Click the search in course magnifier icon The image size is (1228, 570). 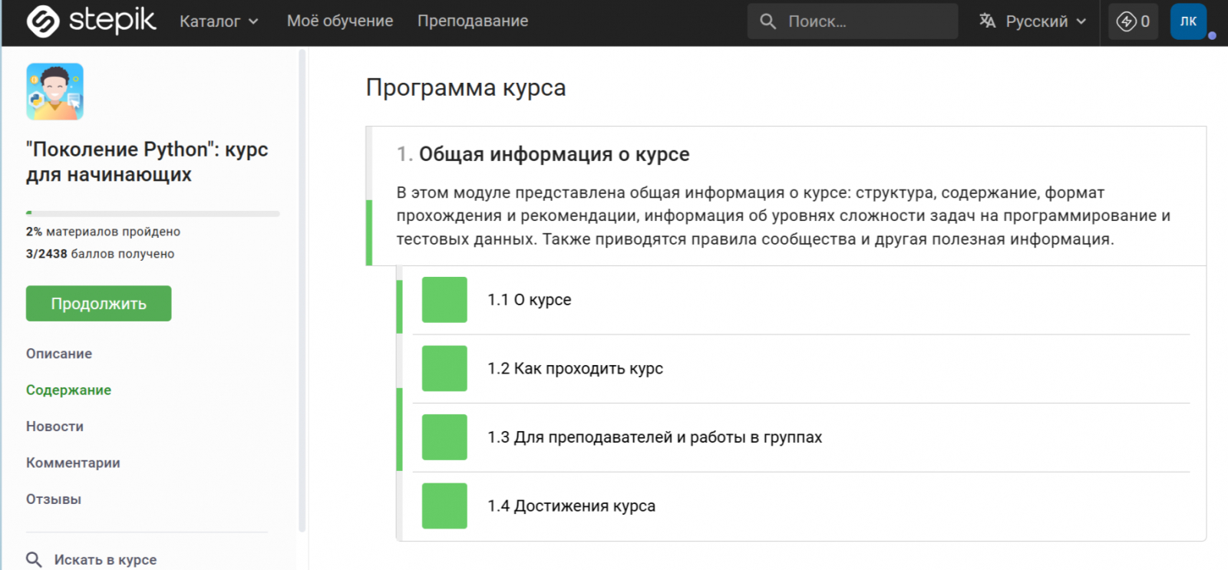tap(34, 559)
